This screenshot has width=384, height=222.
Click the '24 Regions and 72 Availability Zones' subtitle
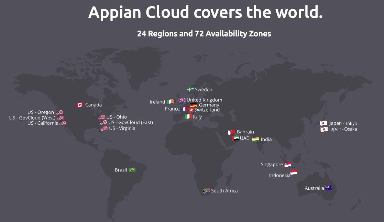coord(204,34)
